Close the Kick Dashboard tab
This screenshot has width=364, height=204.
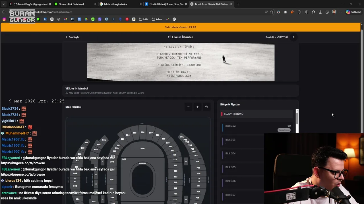pyautogui.click(x=95, y=4)
